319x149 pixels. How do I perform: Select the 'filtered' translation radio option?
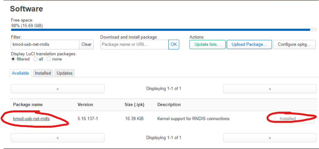coord(13,59)
